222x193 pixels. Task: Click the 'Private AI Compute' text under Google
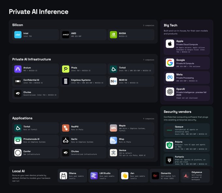pyautogui.click(x=185, y=63)
